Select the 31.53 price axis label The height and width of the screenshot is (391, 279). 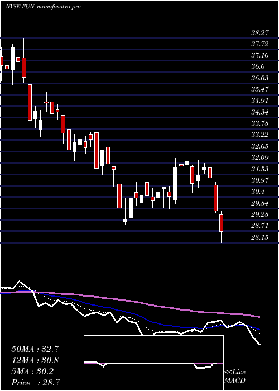259,169
